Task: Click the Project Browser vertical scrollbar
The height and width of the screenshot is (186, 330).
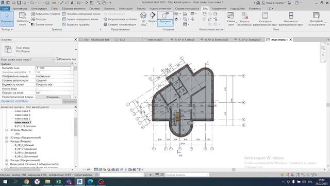Action: [x=76, y=127]
